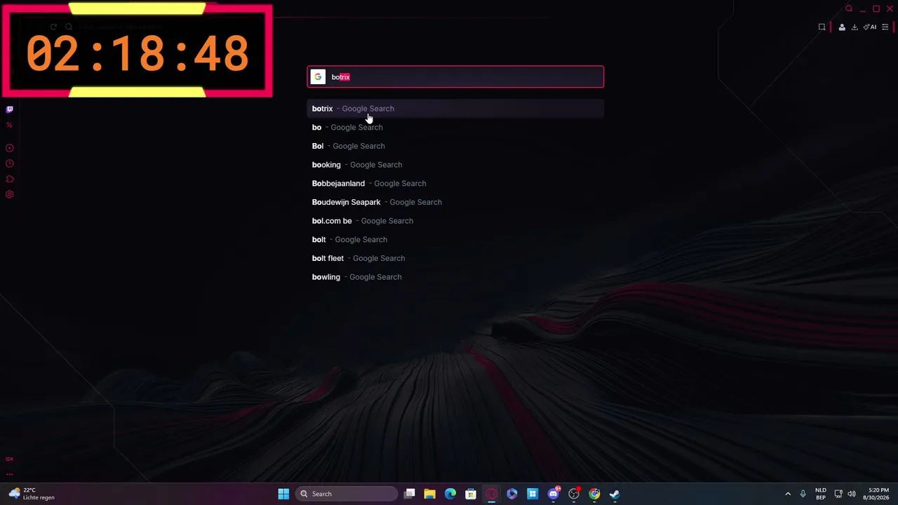
Task: Click the microphone tray icon
Action: [803, 494]
